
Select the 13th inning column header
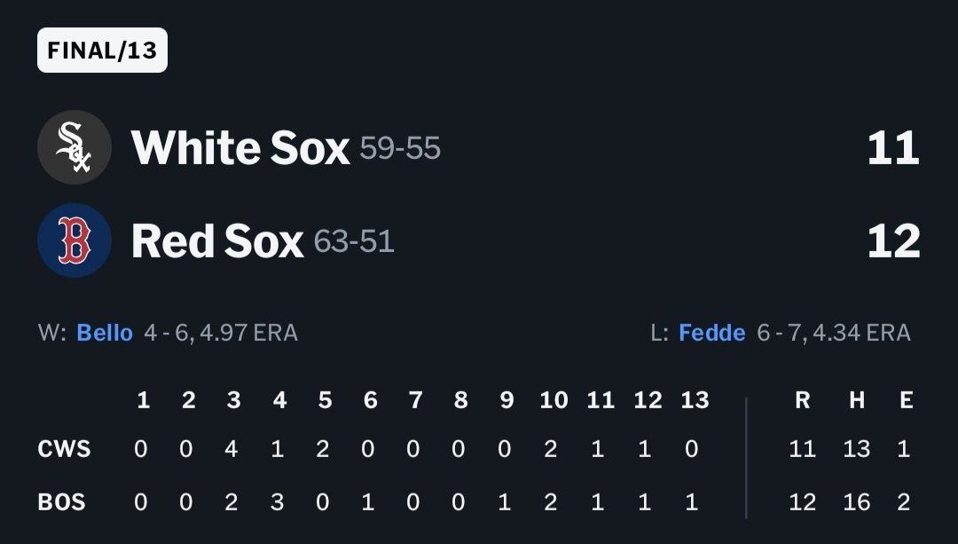[x=695, y=400]
